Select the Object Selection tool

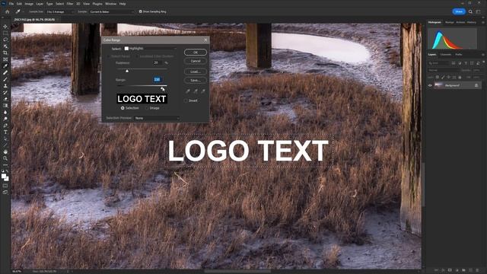(5, 46)
